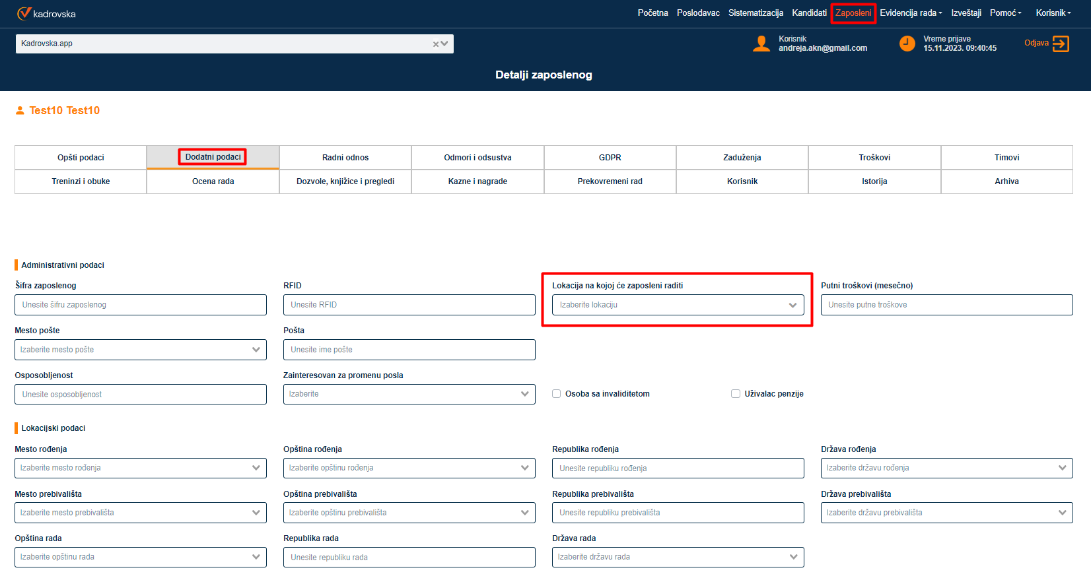Viewport: 1091px width, 580px height.
Task: Switch to the Radni odnos tab
Action: click(x=345, y=158)
